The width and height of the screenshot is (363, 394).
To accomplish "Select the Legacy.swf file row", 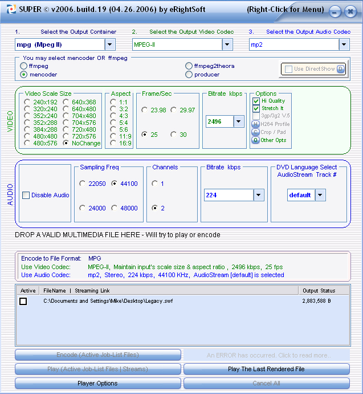I will 183,301.
